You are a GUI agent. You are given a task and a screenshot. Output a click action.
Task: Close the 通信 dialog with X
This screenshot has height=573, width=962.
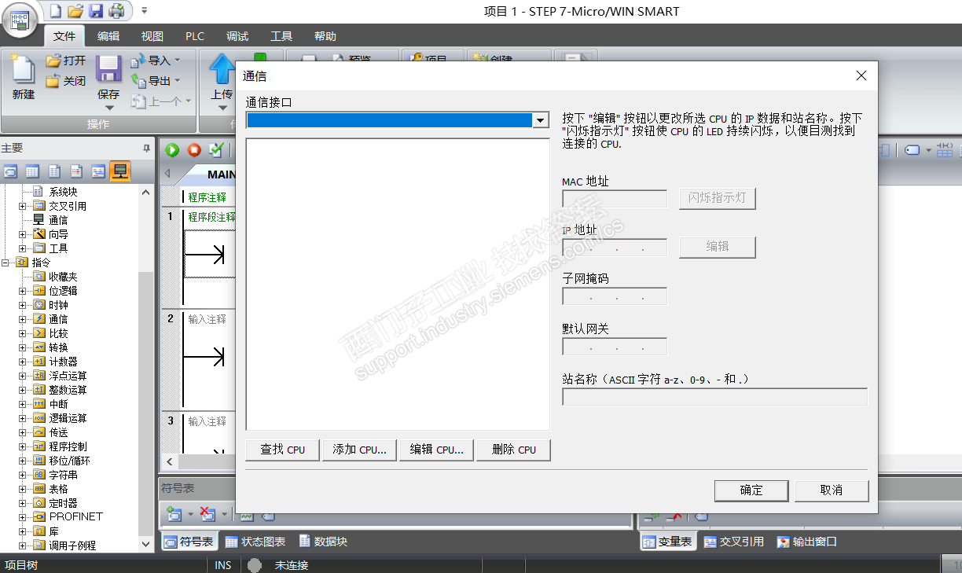[x=861, y=75]
